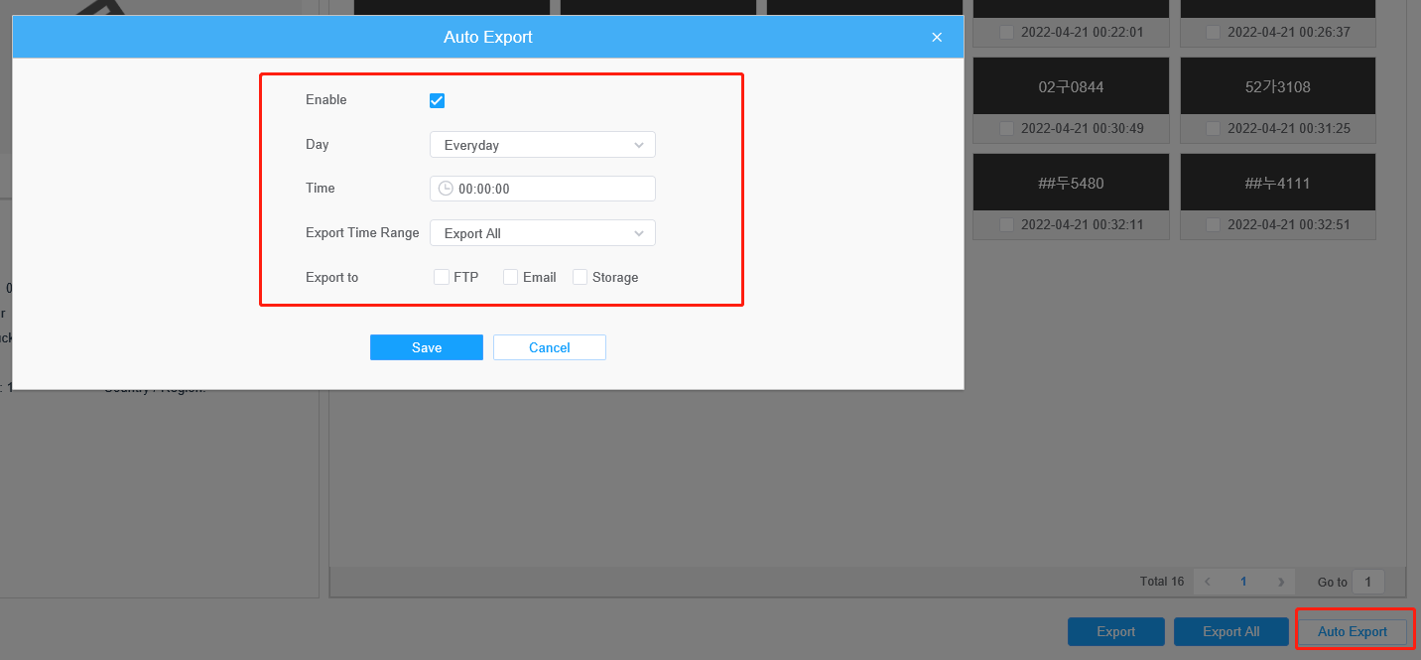Click the Go to page input
Viewport: 1421px width, 660px height.
pyautogui.click(x=1368, y=582)
